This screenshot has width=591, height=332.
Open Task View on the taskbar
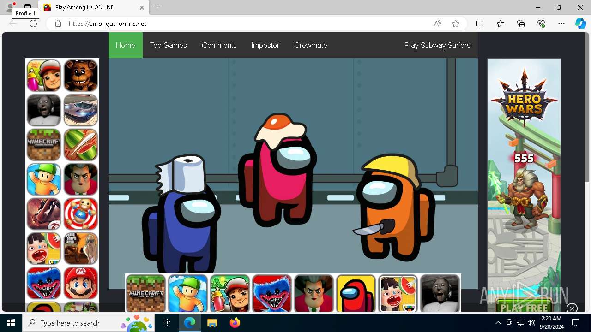166,323
